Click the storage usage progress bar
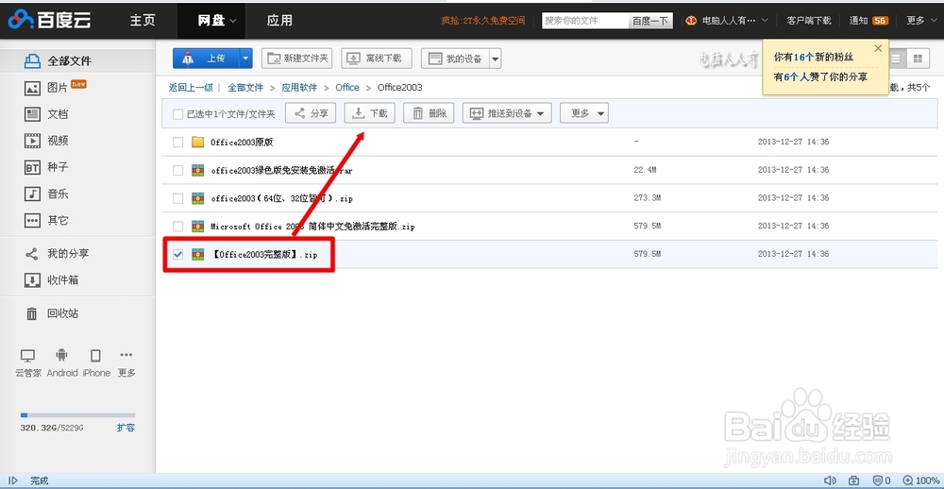The height and width of the screenshot is (489, 944). tap(77, 415)
